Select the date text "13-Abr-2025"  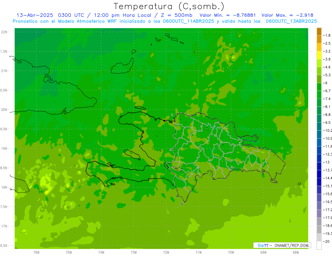click(x=35, y=15)
